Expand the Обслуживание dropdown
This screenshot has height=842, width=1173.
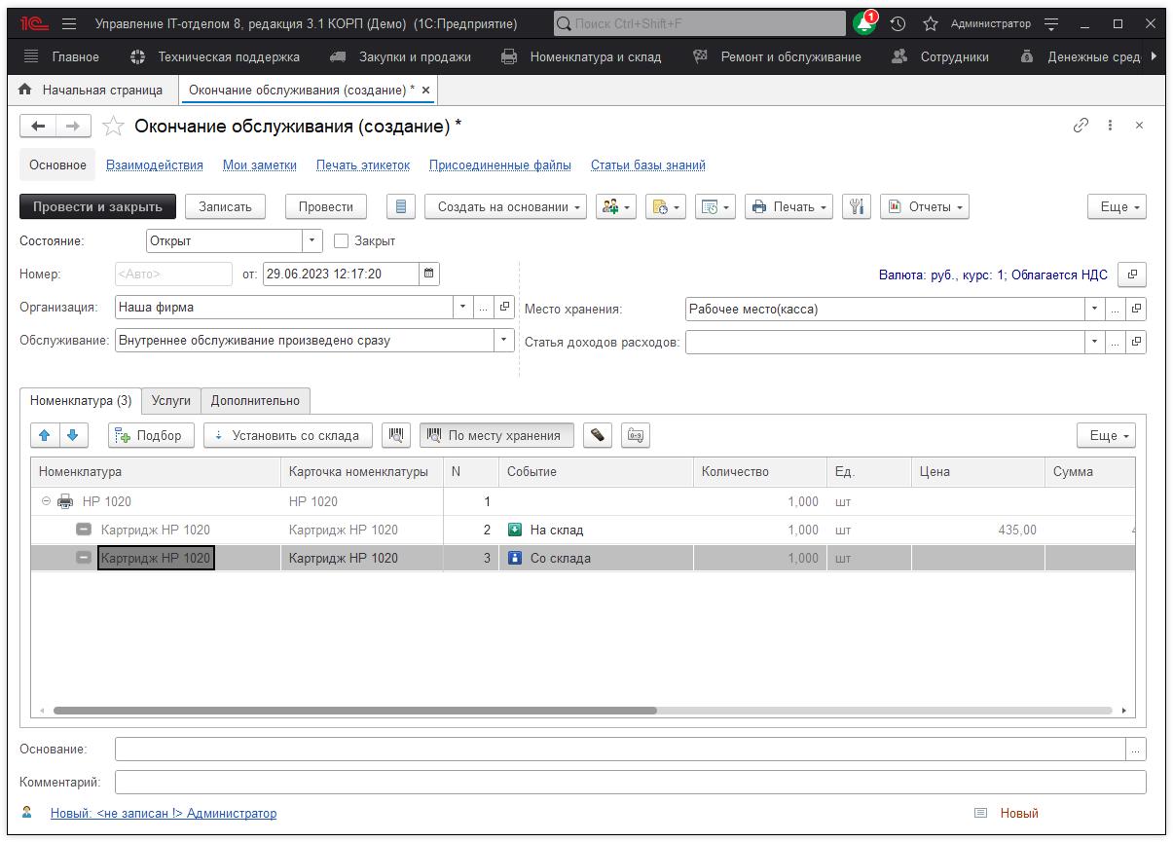point(504,340)
